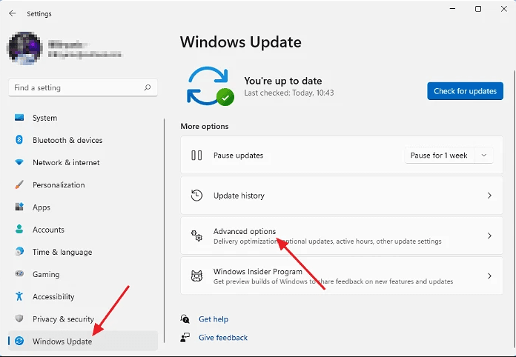Click the Time & language globe icon
Viewport: 516px width, 357px height.
[x=19, y=252]
